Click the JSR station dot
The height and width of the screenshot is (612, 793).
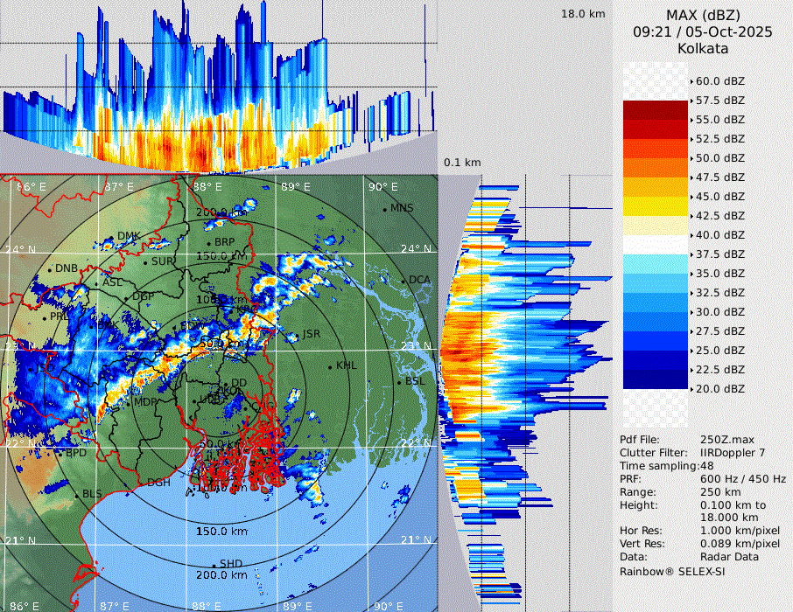coord(298,336)
